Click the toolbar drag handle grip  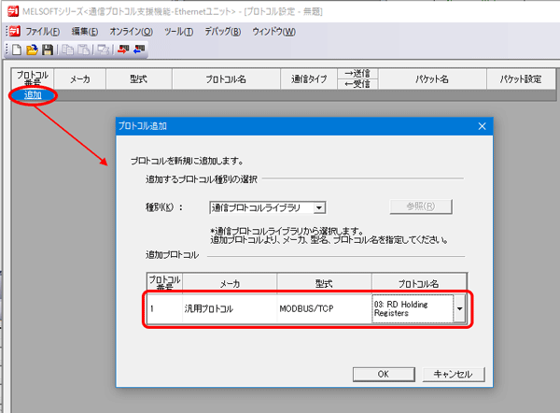pyautogui.click(x=7, y=50)
